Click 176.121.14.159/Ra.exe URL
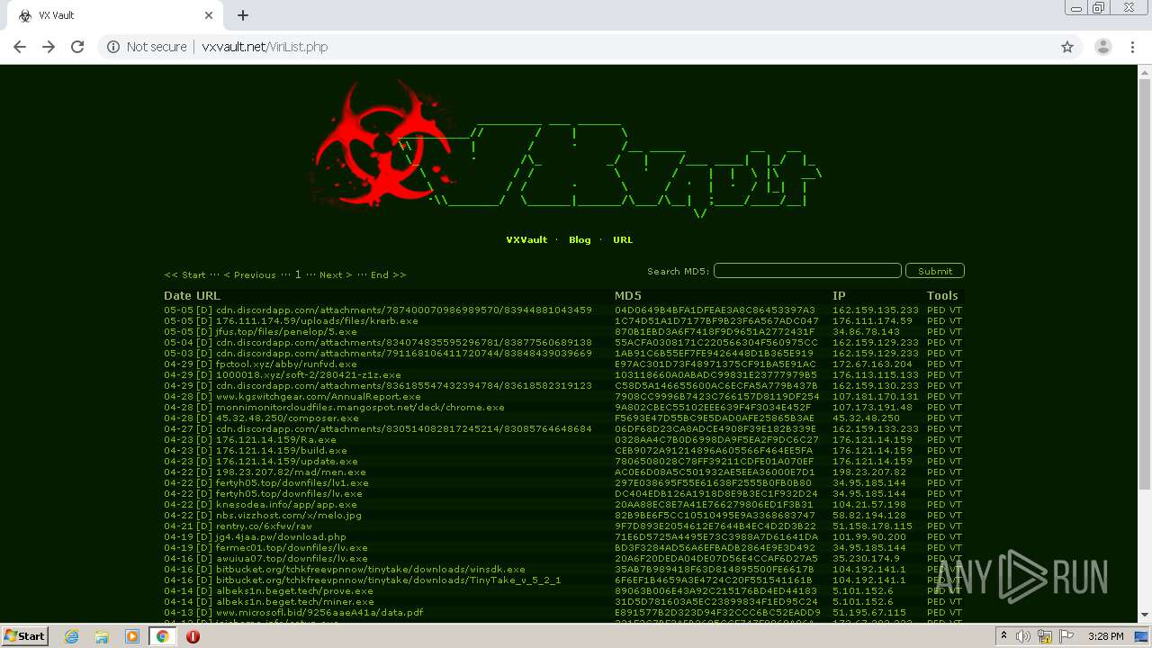This screenshot has width=1152, height=648. coord(275,440)
